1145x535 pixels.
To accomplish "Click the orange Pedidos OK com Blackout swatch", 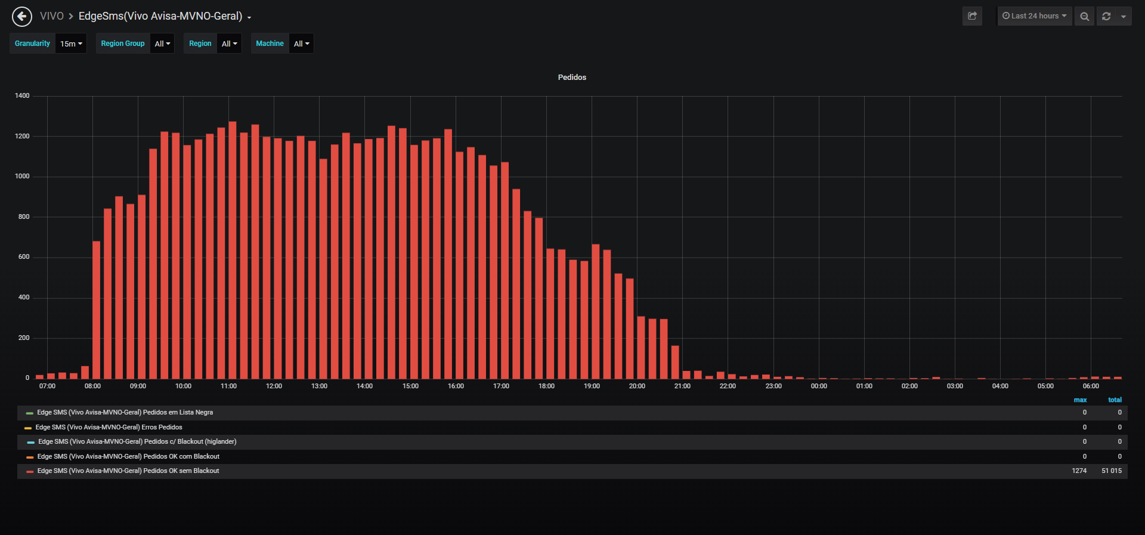I will coord(30,457).
